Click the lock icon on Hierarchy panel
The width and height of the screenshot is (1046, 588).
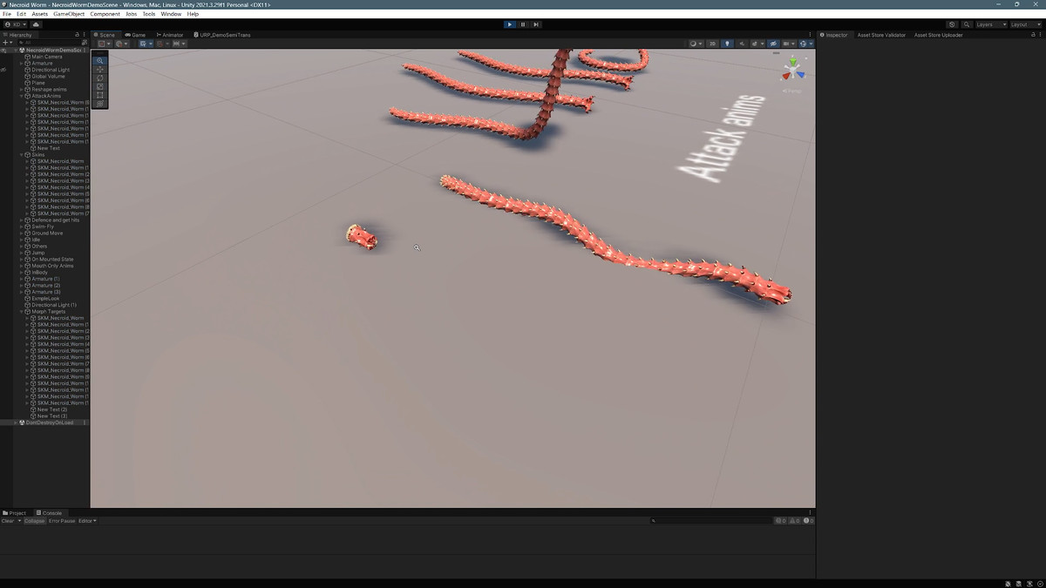pos(78,35)
